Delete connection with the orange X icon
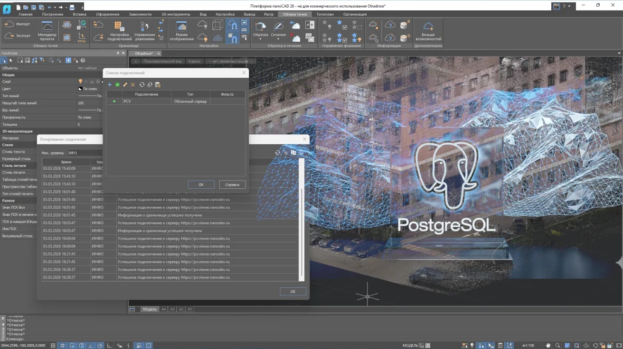The width and height of the screenshot is (623, 349). coord(133,84)
